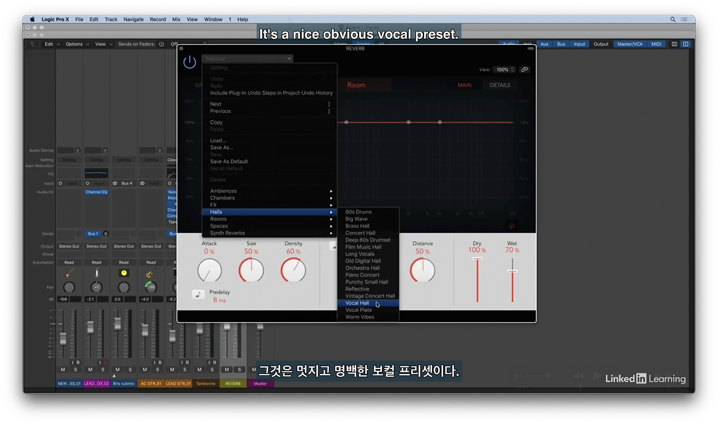Click Stereo Out output slot on BVs submix

[123, 246]
